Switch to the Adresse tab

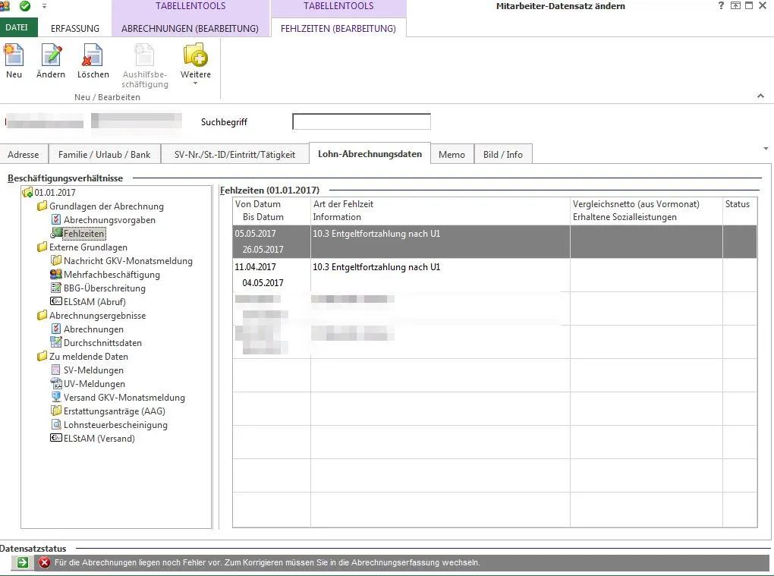24,154
